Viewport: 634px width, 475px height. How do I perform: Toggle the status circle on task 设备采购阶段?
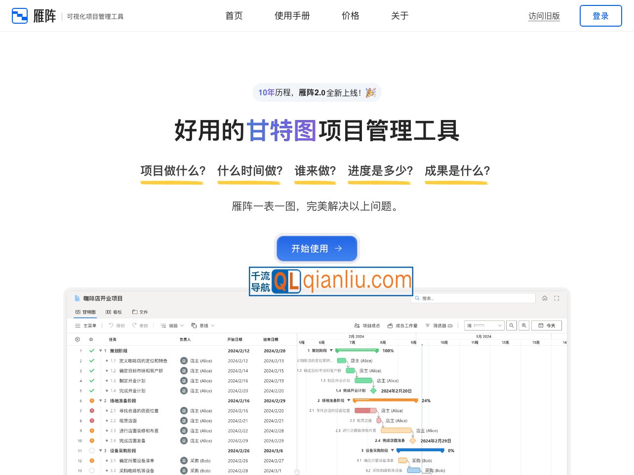[x=91, y=451]
